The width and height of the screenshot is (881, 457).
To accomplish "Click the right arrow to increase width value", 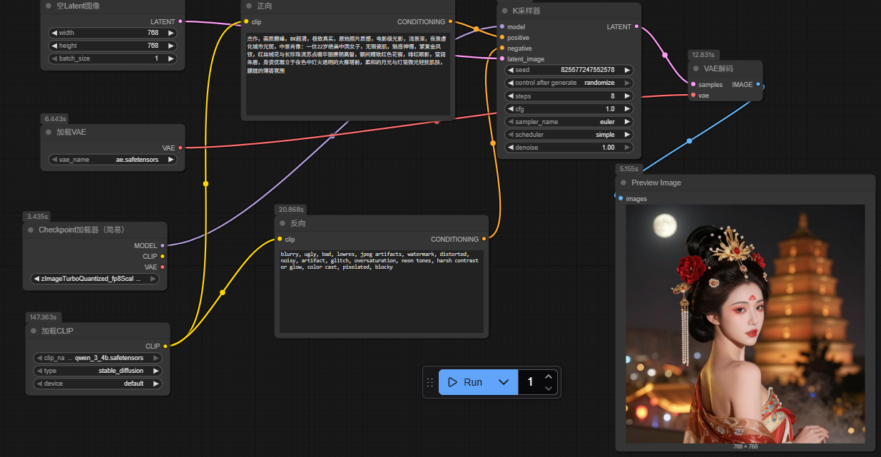I will pos(170,33).
